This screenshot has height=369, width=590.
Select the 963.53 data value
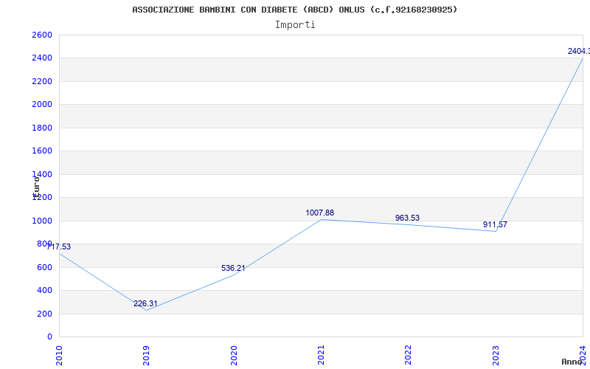point(407,218)
